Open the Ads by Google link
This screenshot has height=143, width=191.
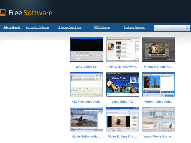[x=12, y=27]
